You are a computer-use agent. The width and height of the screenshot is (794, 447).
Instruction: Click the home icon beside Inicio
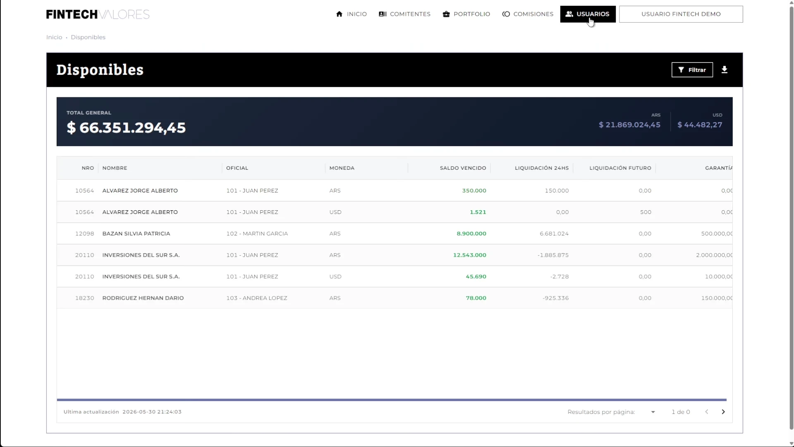coord(339,14)
